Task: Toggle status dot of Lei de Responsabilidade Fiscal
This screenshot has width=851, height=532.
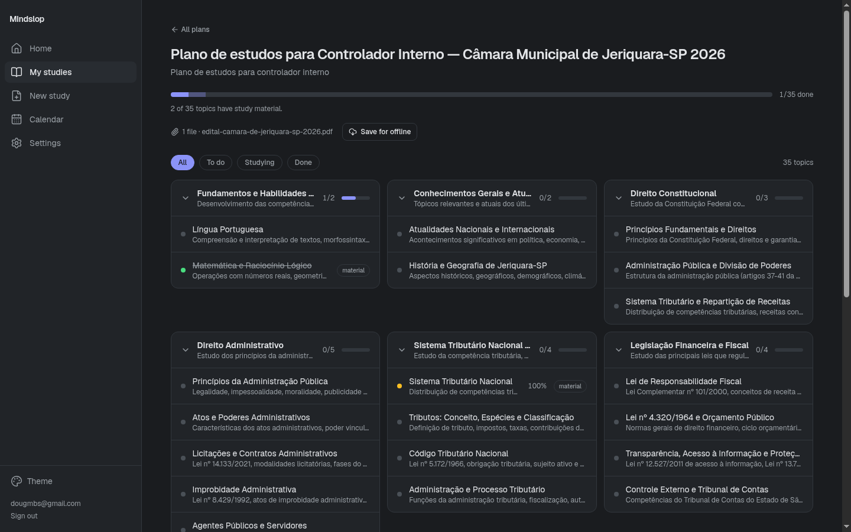Action: [x=616, y=386]
